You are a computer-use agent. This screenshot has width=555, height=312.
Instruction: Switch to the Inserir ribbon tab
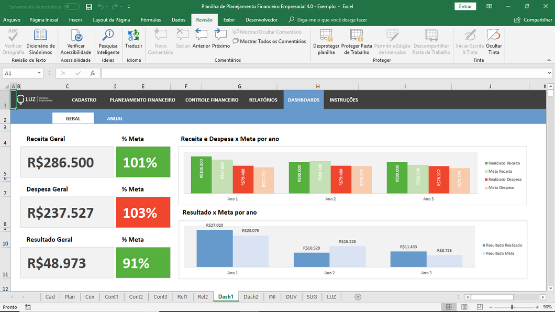click(x=75, y=20)
